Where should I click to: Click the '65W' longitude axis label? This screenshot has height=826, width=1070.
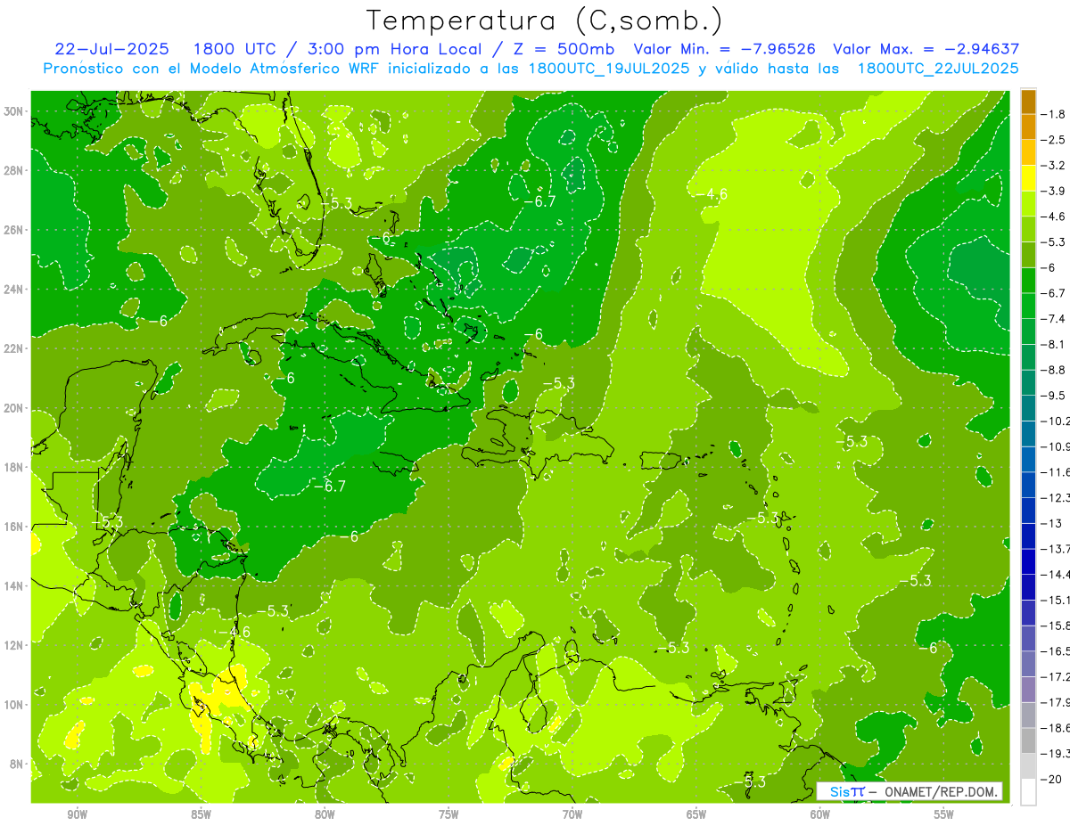pos(696,815)
